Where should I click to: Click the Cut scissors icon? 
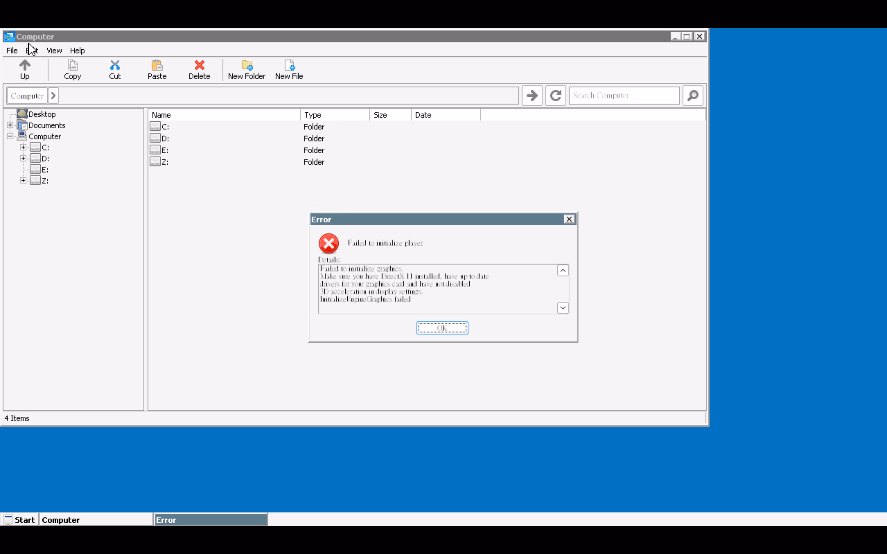115,66
